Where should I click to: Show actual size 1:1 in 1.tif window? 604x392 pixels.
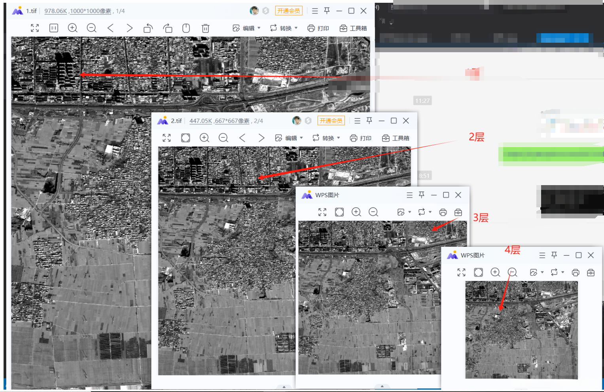(x=54, y=28)
